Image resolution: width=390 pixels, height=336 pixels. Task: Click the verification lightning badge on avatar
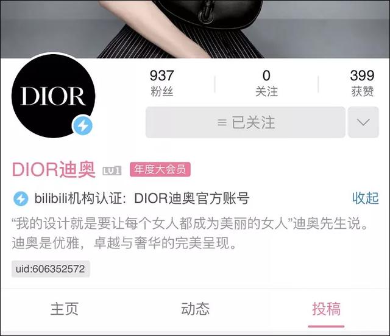pyautogui.click(x=83, y=125)
